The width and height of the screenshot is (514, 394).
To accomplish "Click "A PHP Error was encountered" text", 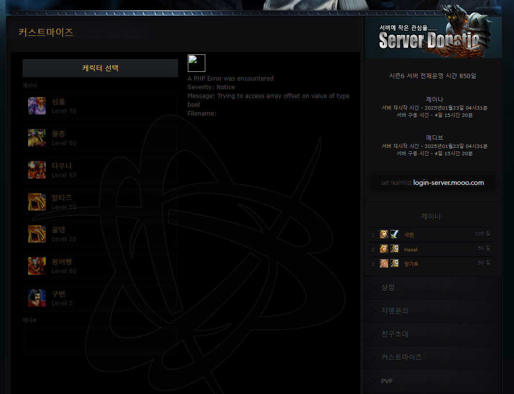I will click(231, 78).
